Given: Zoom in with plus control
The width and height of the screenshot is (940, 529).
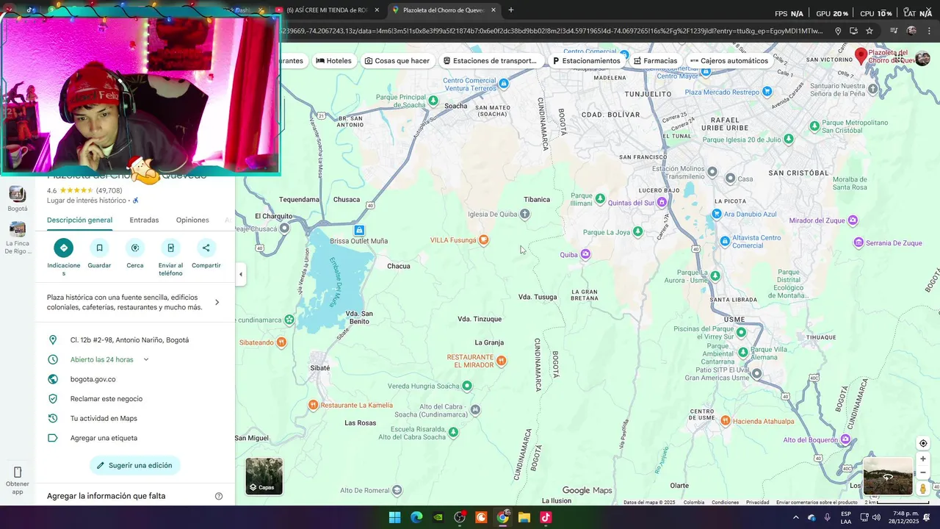Looking at the screenshot, I should pyautogui.click(x=923, y=459).
